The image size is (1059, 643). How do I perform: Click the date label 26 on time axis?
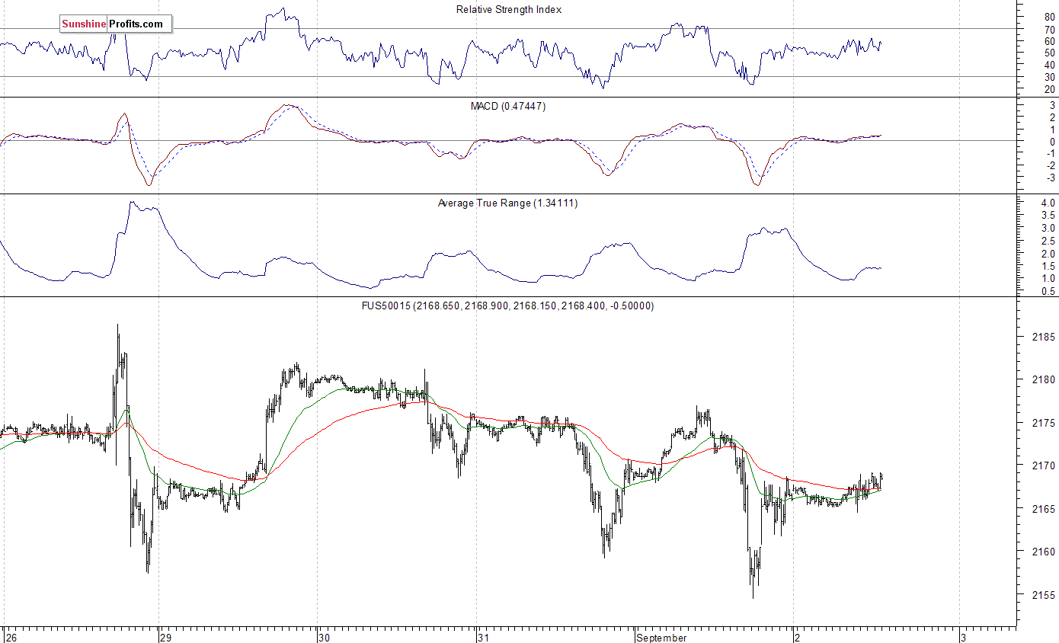click(11, 638)
